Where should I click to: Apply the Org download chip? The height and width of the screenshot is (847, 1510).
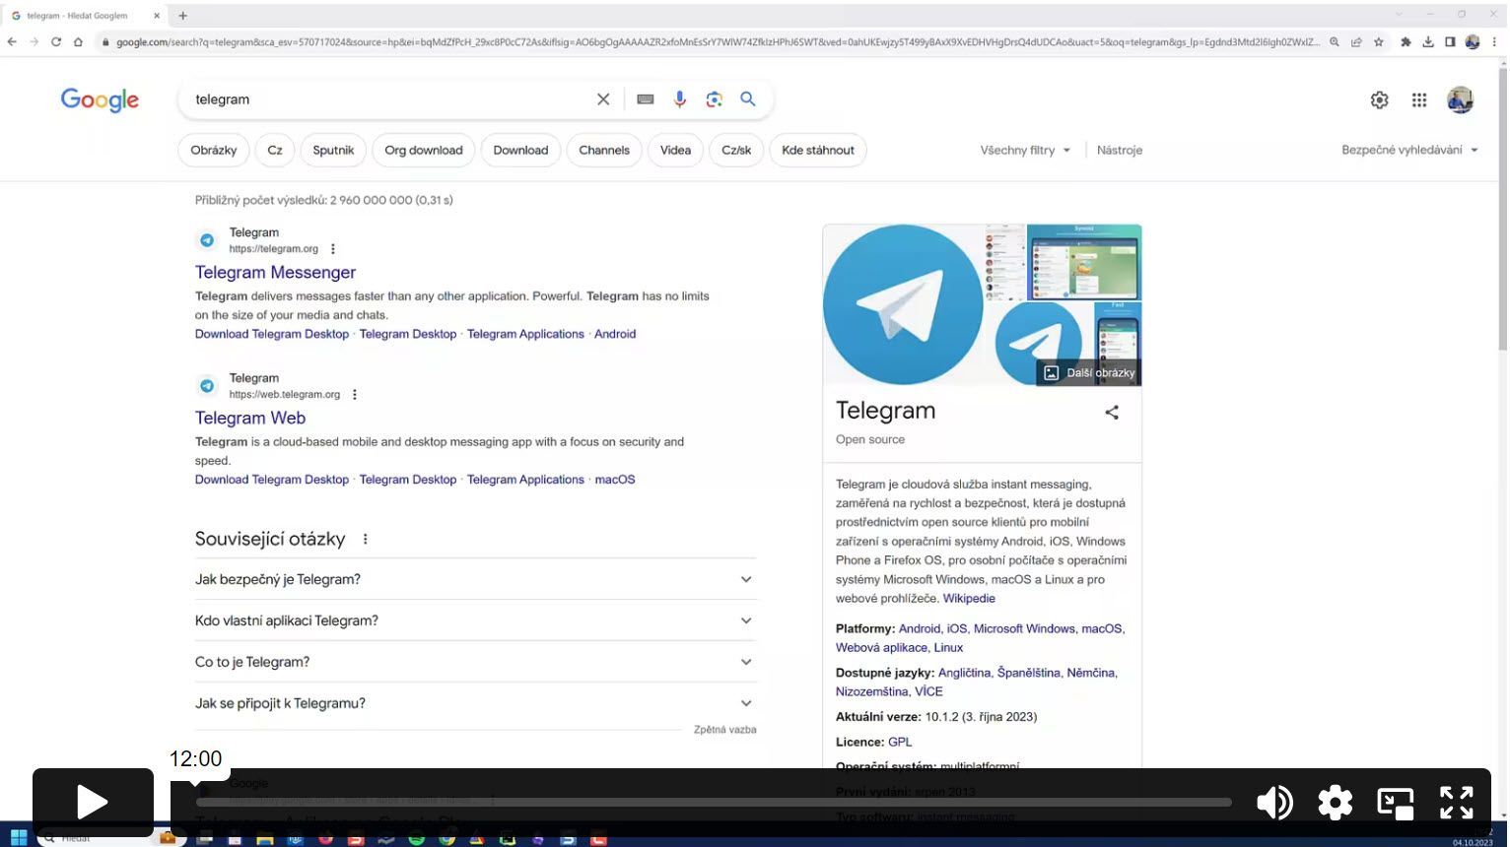tap(424, 151)
